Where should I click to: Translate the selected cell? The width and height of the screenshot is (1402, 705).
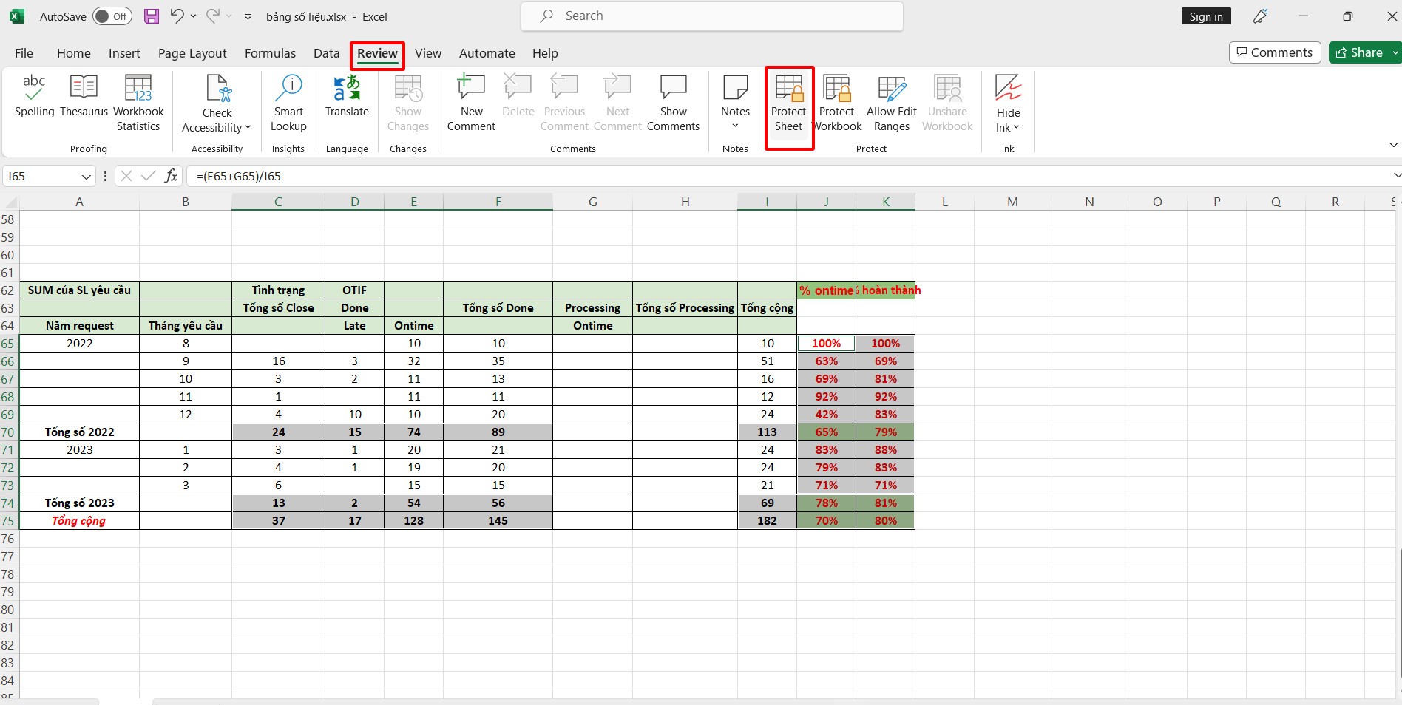pos(346,101)
